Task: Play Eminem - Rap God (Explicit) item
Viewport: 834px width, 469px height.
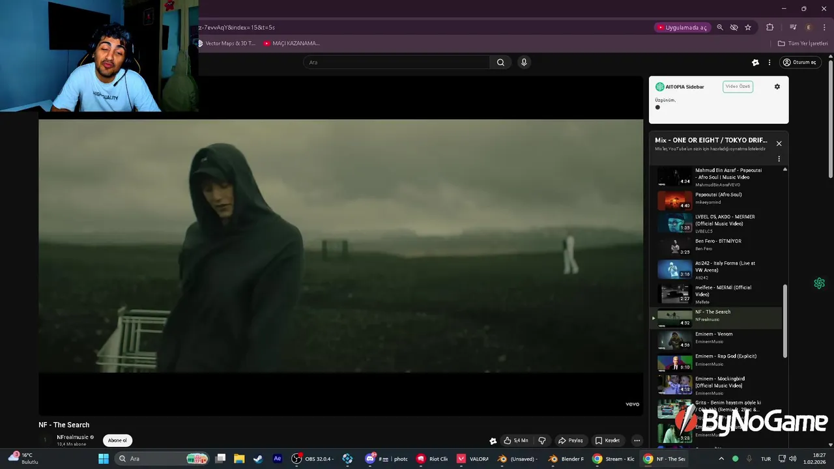Action: pyautogui.click(x=717, y=362)
